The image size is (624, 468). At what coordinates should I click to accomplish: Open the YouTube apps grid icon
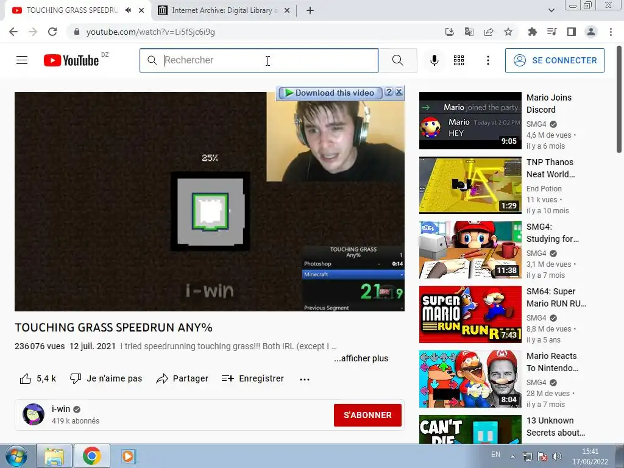459,60
